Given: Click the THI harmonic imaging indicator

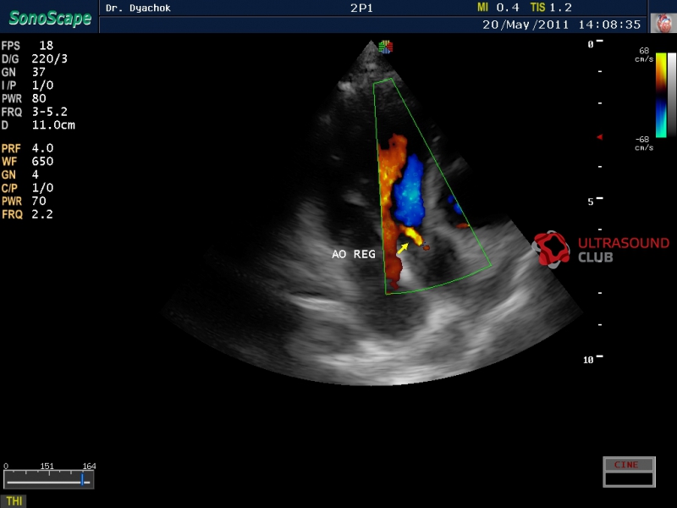Looking at the screenshot, I should coord(14,500).
